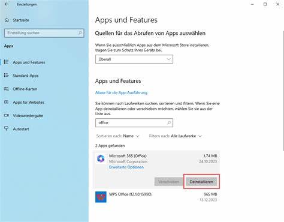The width and height of the screenshot is (284, 222).
Task: Click the app list search field containing office
Action: 134,122
